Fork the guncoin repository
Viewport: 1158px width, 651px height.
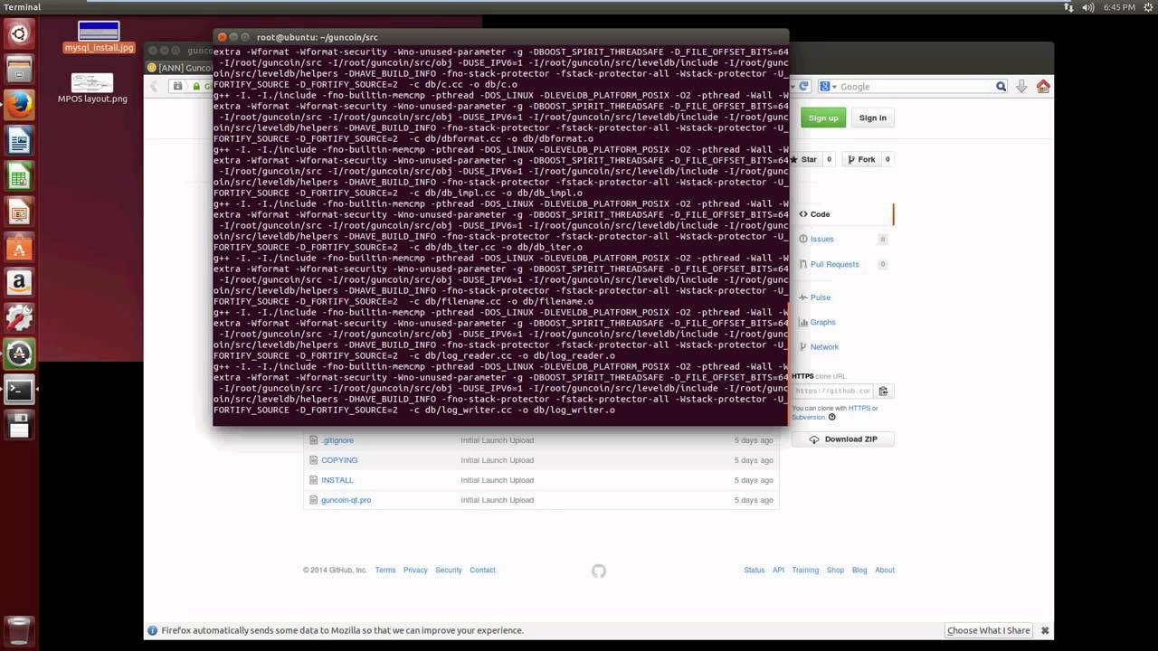pyautogui.click(x=861, y=159)
